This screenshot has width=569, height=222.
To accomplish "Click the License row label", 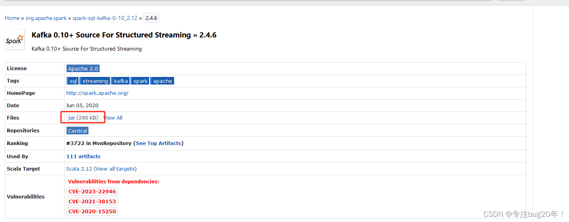I will (x=17, y=69).
